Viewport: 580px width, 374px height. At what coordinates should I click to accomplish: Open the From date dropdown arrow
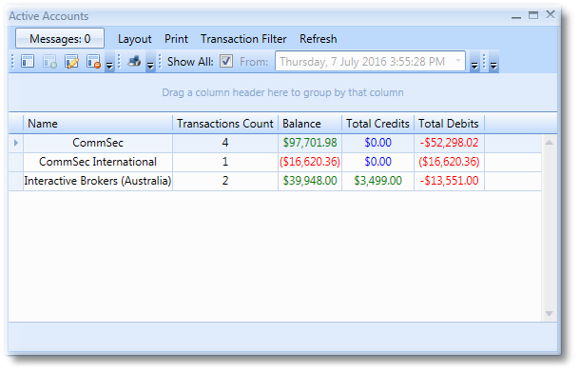[x=458, y=61]
